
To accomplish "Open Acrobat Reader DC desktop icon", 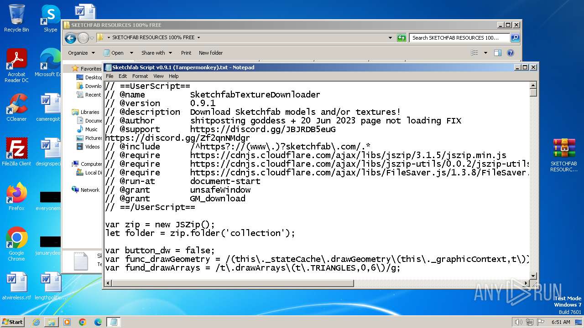I will [16, 66].
